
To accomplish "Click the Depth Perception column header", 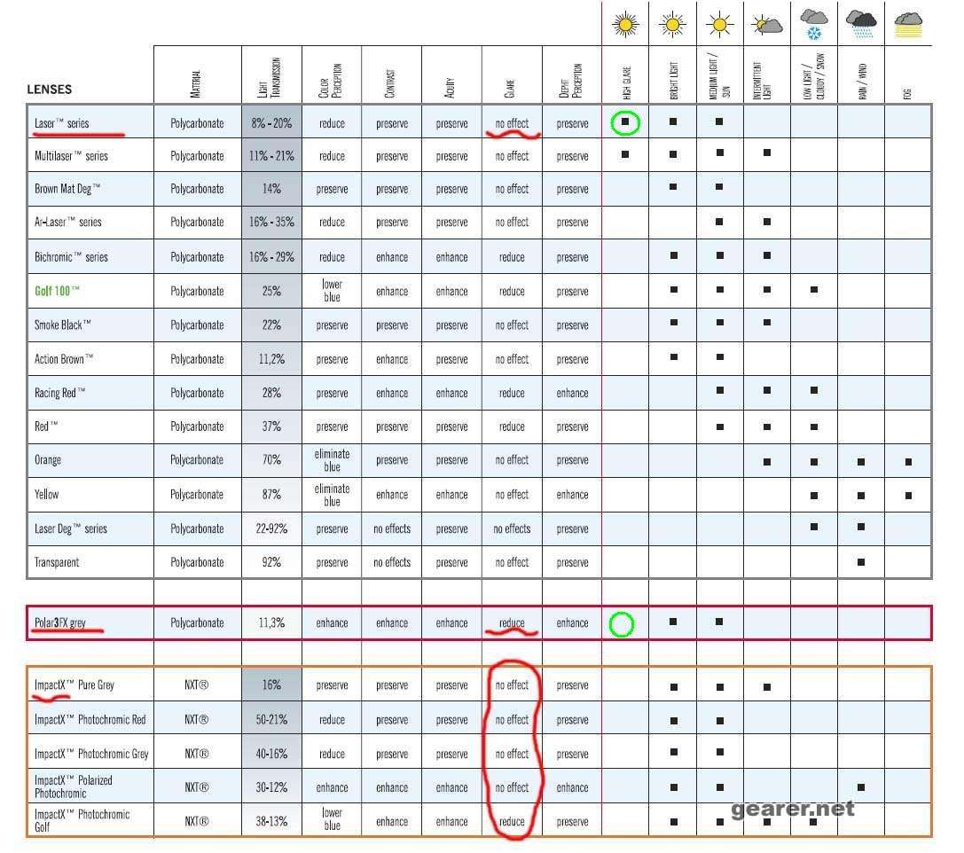I will 570,81.
